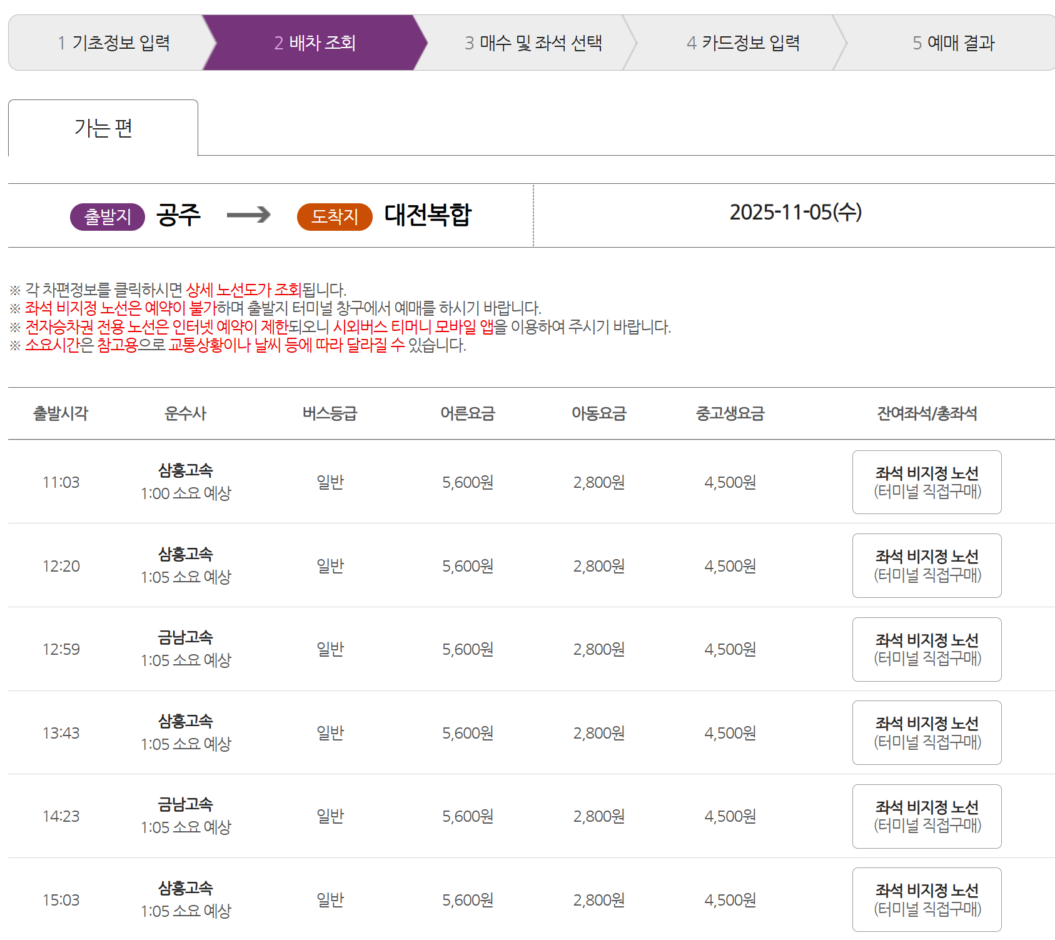Click the 아동요금 column header

click(598, 413)
